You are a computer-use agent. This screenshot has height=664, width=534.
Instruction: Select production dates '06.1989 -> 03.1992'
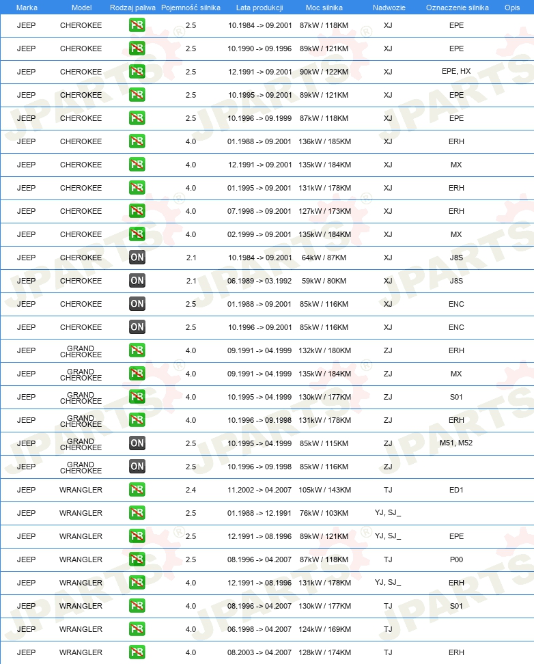259,281
